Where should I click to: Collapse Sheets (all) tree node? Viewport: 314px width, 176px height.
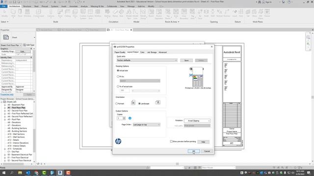coord(1,102)
